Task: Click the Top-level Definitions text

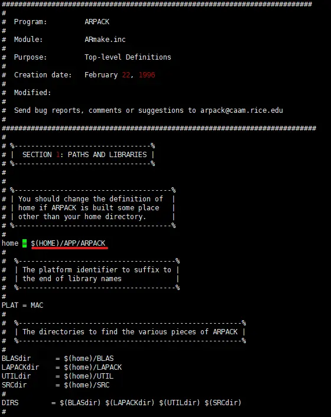Action: click(128, 57)
